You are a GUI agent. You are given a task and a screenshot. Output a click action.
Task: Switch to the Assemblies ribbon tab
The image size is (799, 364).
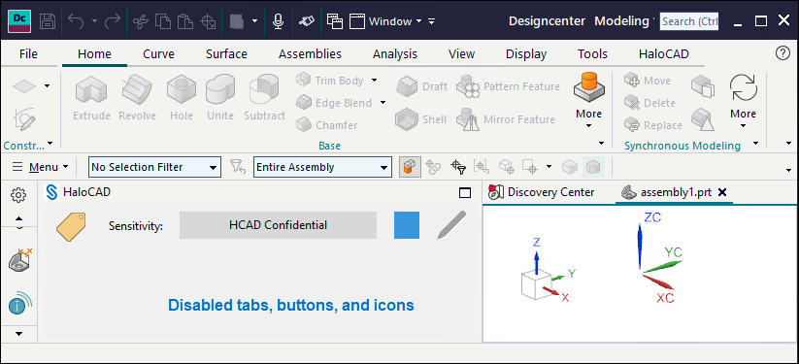point(310,54)
